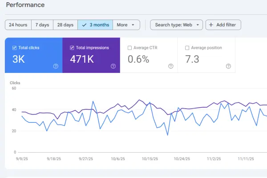
Task: Enable the Average CTR checkbox
Action: pyautogui.click(x=130, y=48)
